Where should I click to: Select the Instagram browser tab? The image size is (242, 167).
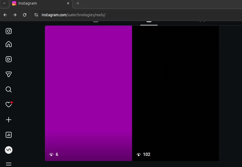pos(41,4)
